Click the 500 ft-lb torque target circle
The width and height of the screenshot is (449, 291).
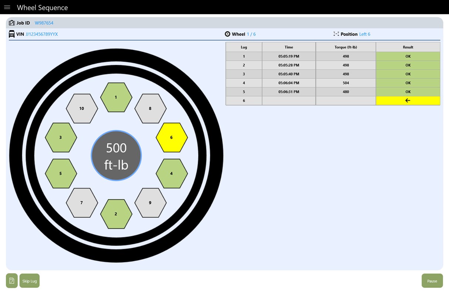[116, 155]
